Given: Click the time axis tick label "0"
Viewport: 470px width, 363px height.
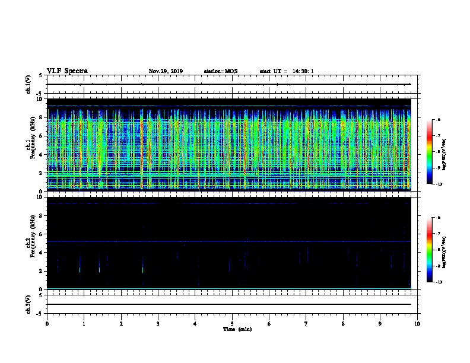Looking at the screenshot, I should click(47, 324).
